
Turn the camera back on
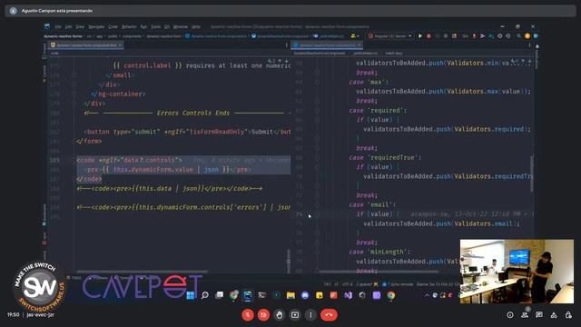click(x=263, y=315)
